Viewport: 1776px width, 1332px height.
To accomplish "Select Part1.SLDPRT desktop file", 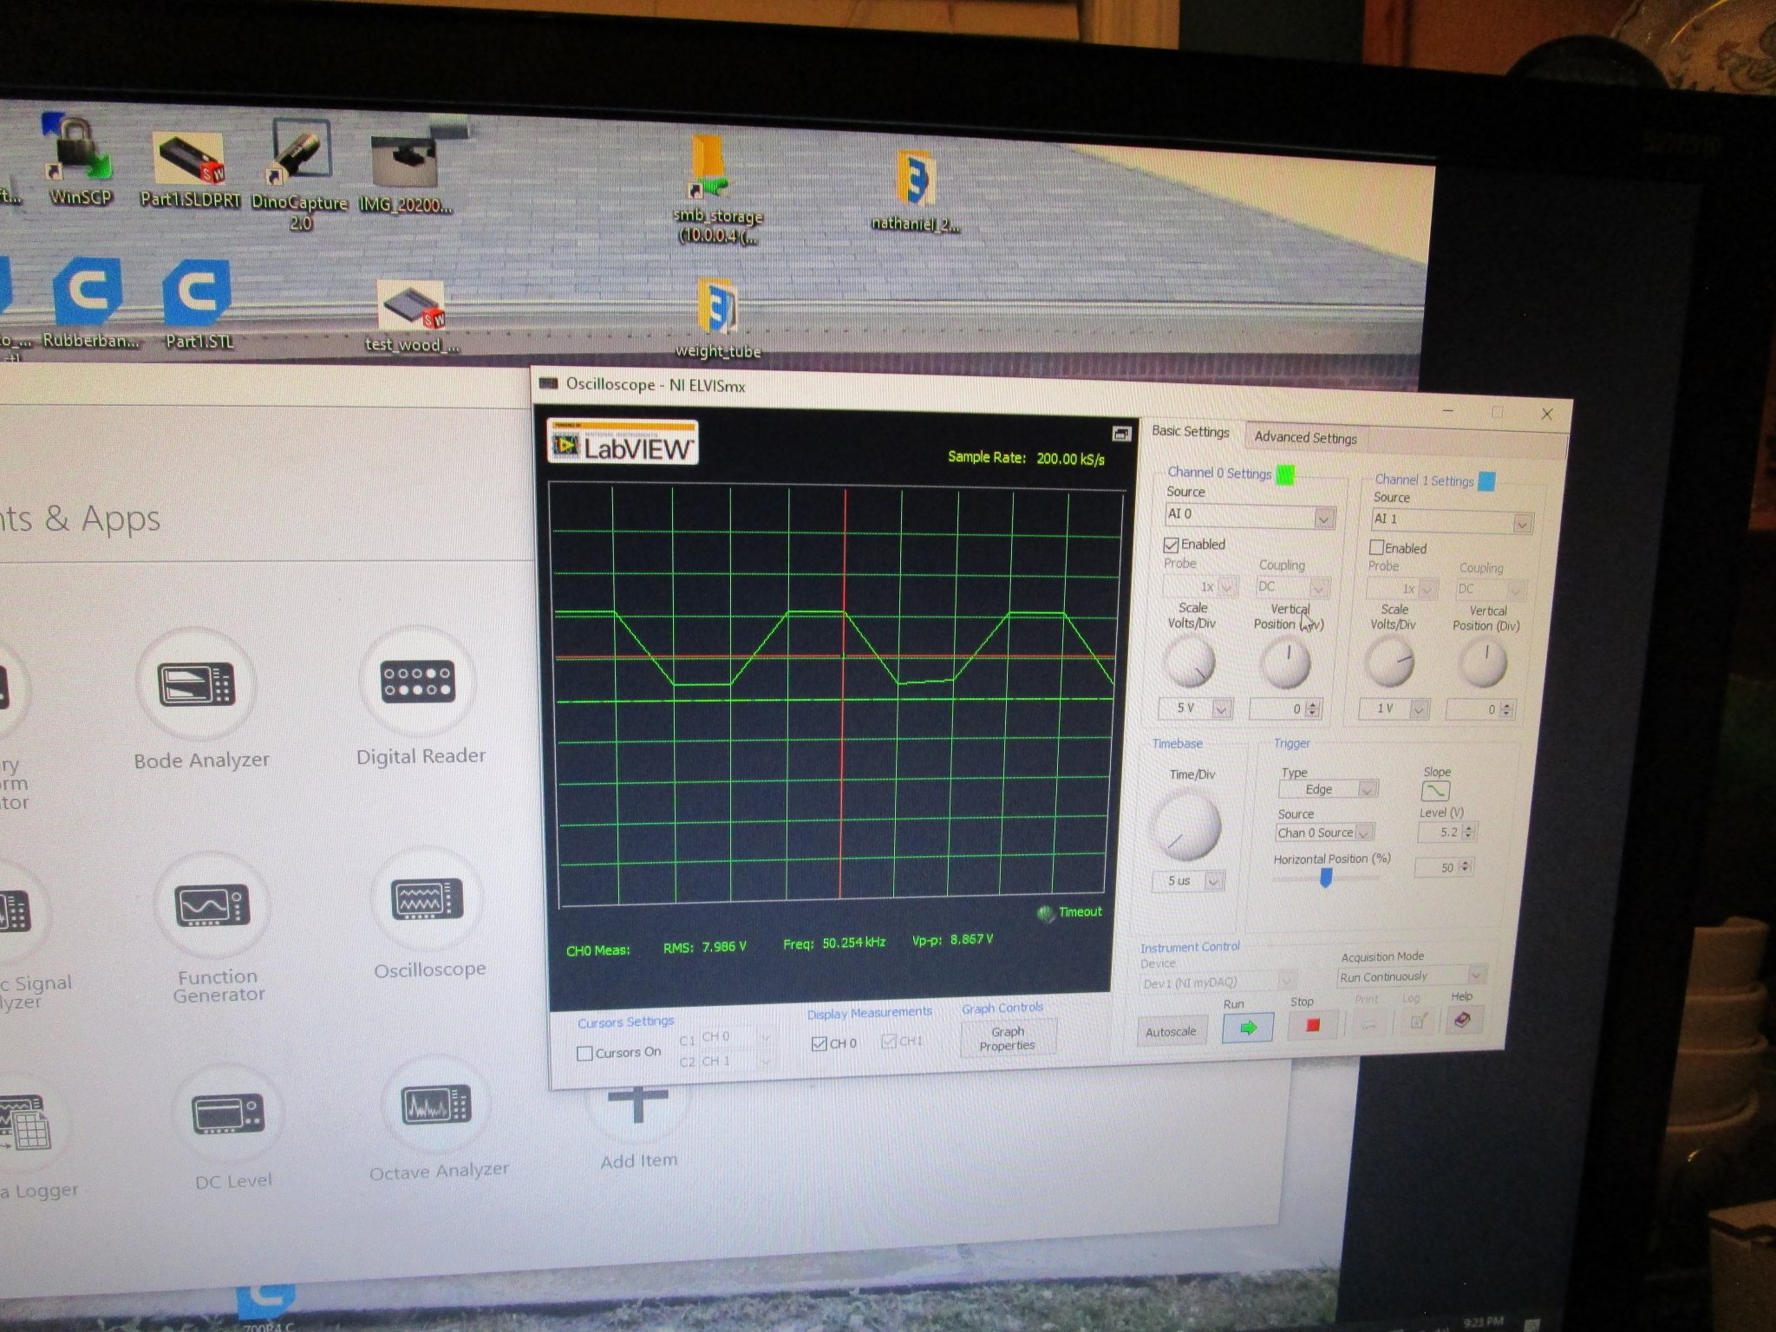I will pos(189,169).
